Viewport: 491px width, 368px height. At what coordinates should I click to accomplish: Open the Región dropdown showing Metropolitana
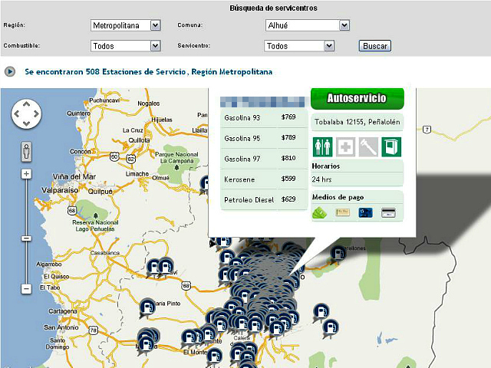tap(126, 25)
